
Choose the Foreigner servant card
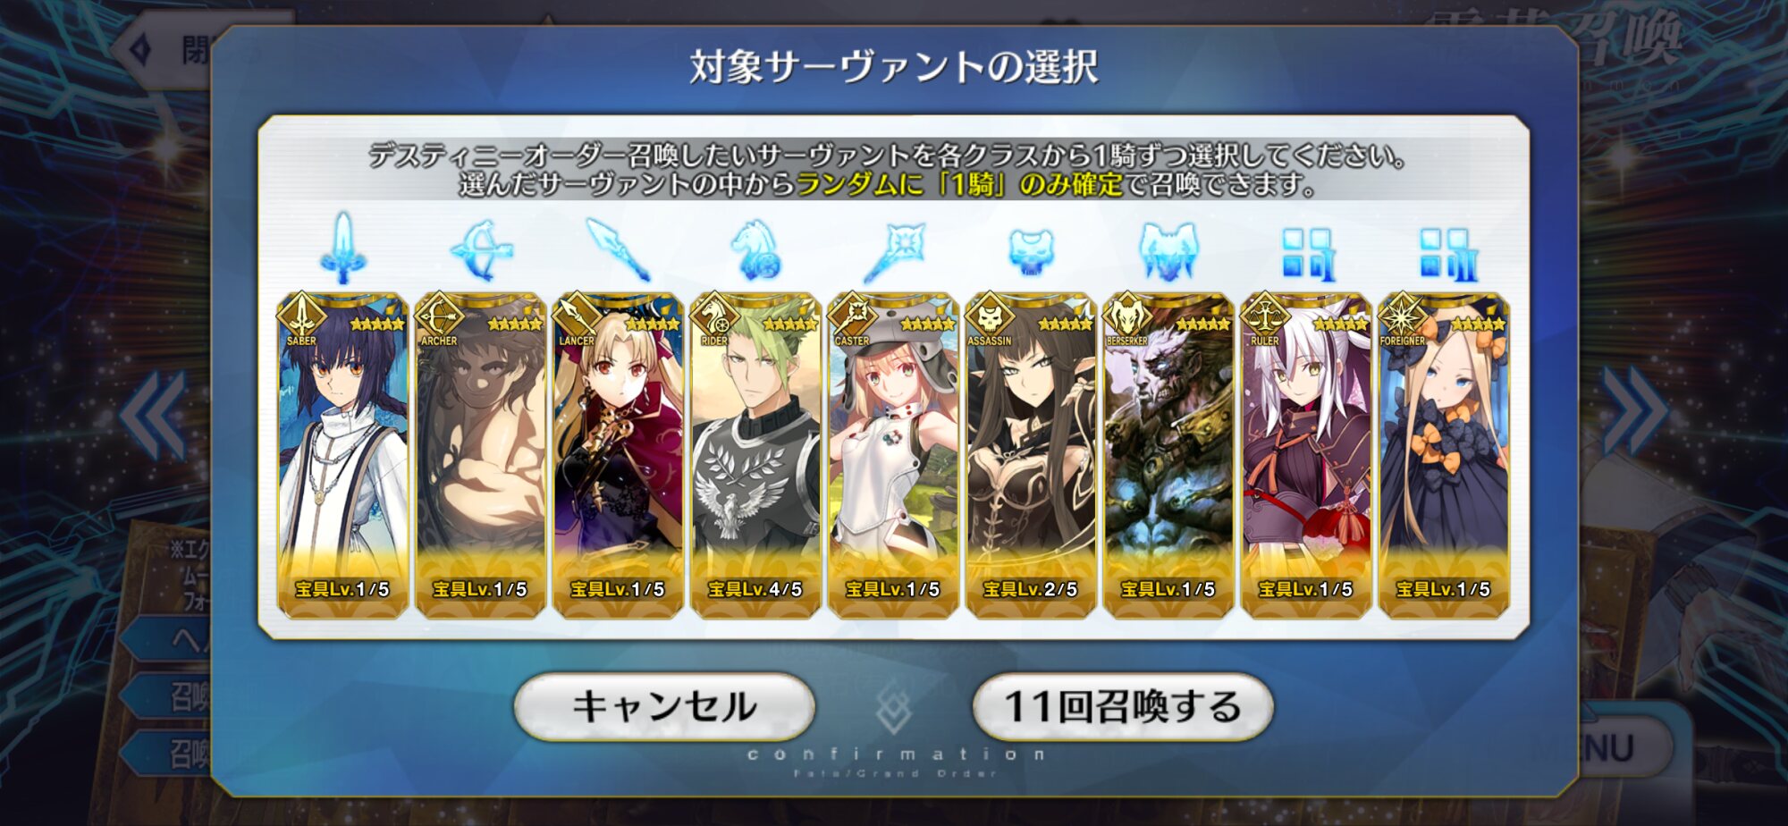[x=1445, y=455]
